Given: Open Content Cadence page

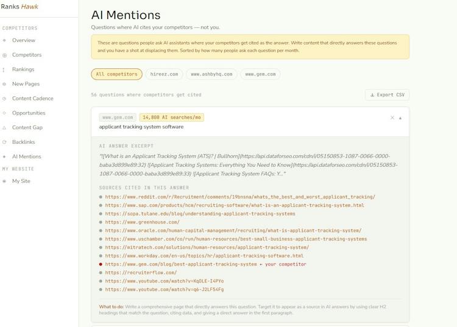Looking at the screenshot, I should click(x=33, y=99).
